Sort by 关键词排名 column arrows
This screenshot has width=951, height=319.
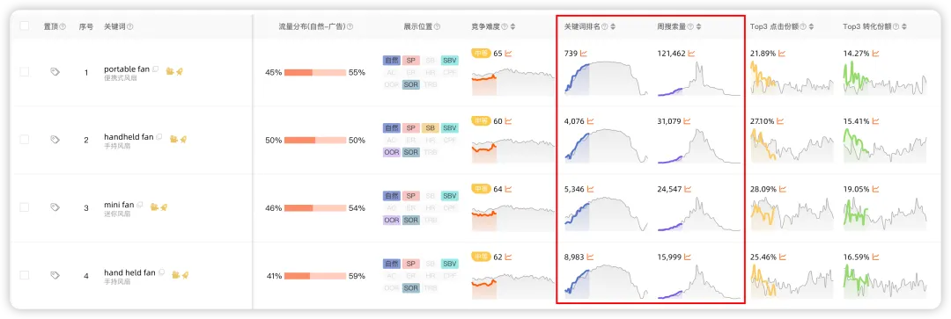click(x=613, y=26)
